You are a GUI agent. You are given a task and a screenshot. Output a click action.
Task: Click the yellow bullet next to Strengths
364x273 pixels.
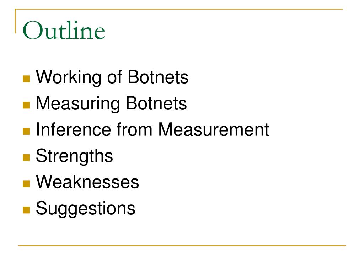click(26, 157)
